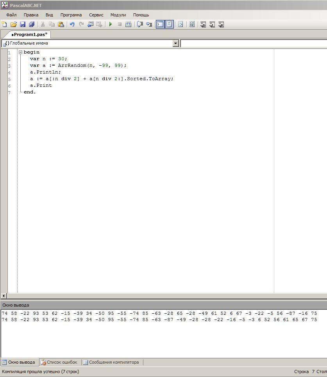The width and height of the screenshot is (327, 377).
Task: Expand the Глобальные имена dropdown arrow
Action: point(176,43)
